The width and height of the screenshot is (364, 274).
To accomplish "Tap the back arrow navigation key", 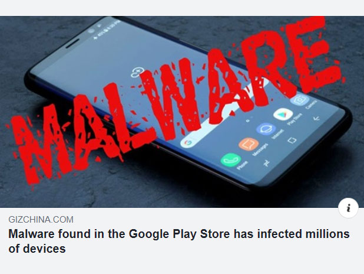I will point(316,119).
